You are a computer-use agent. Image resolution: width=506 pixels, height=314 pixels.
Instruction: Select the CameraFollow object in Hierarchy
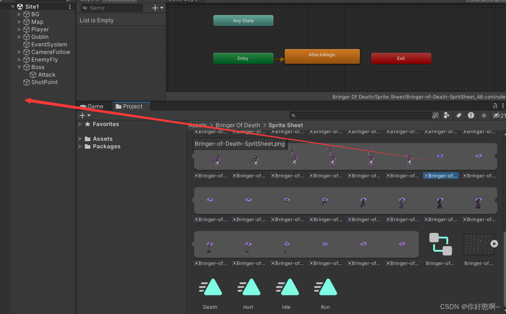pos(51,52)
